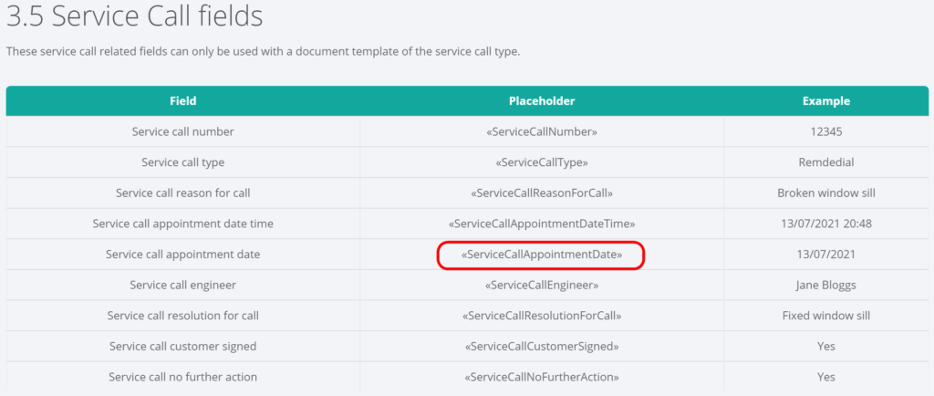Click the Placeholder column header

point(542,101)
